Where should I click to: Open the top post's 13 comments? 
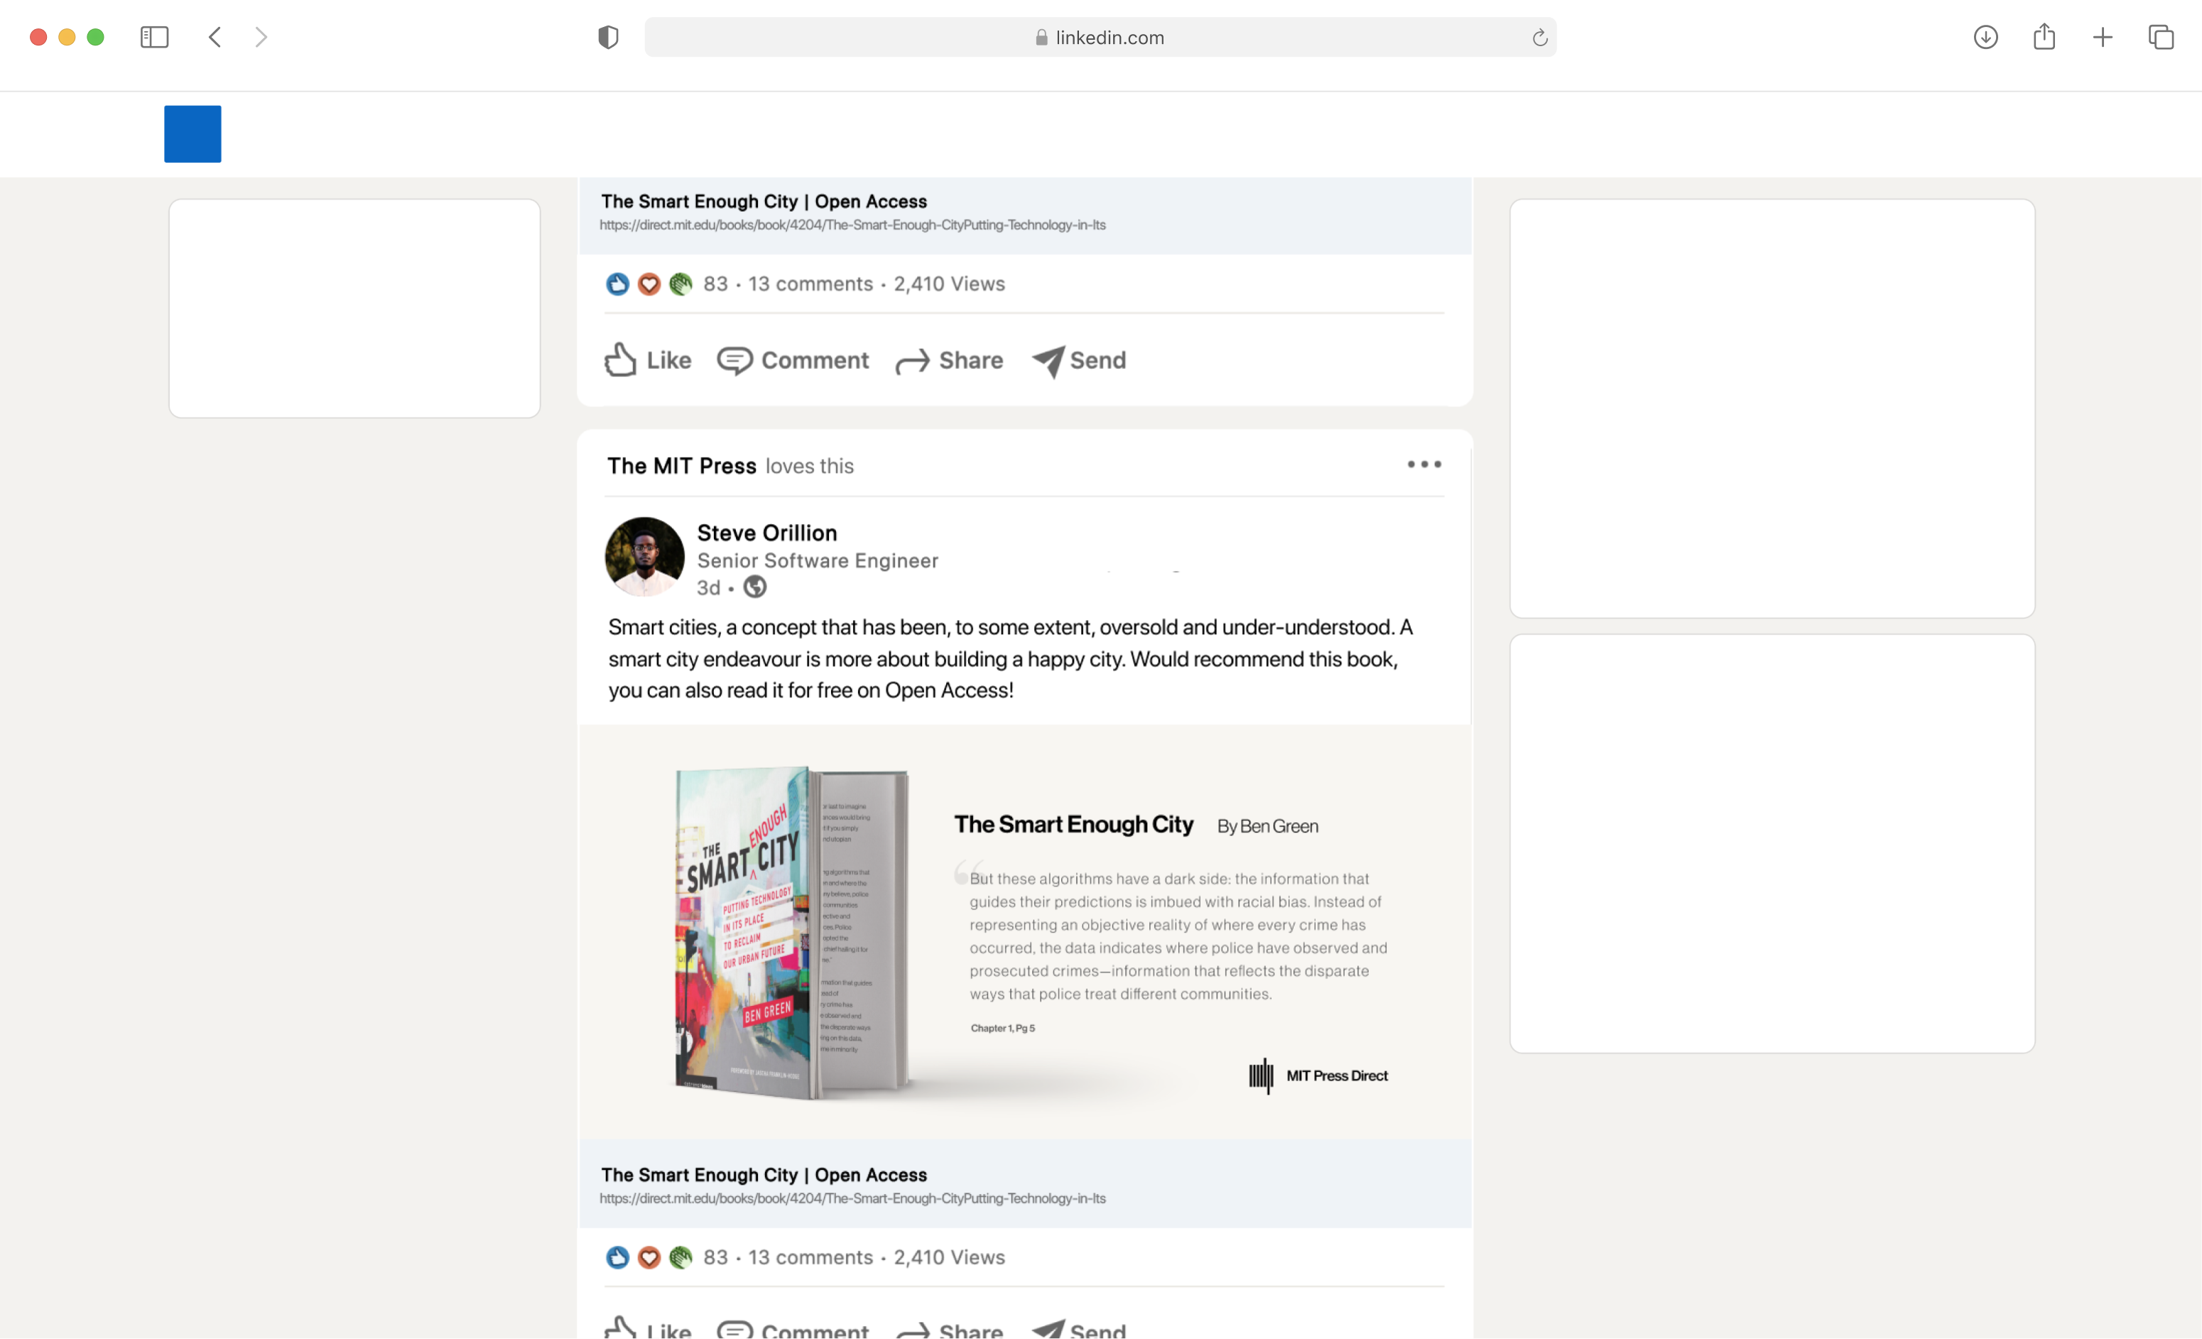pyautogui.click(x=810, y=283)
